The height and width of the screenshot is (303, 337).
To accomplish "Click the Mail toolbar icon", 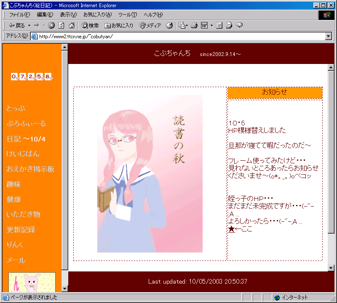I will (x=183, y=25).
